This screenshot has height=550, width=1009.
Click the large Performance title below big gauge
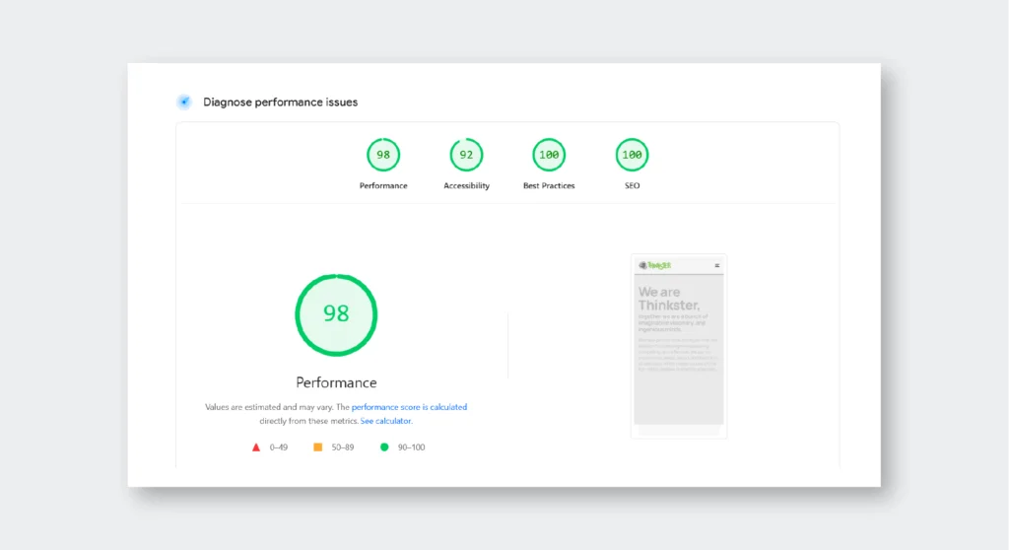(x=336, y=382)
